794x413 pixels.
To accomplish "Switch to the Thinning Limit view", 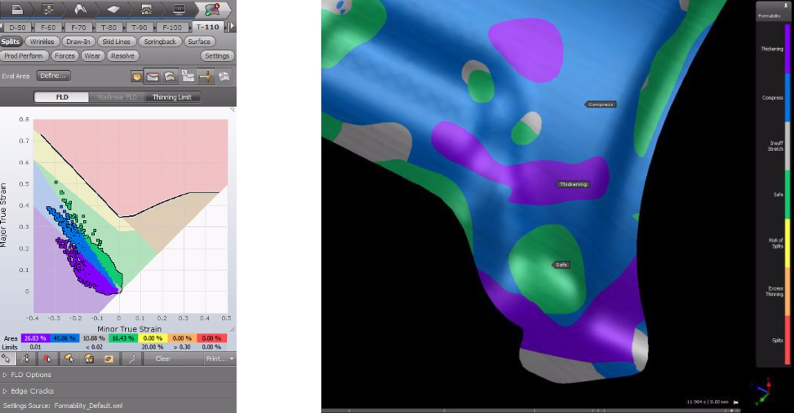I will 172,97.
